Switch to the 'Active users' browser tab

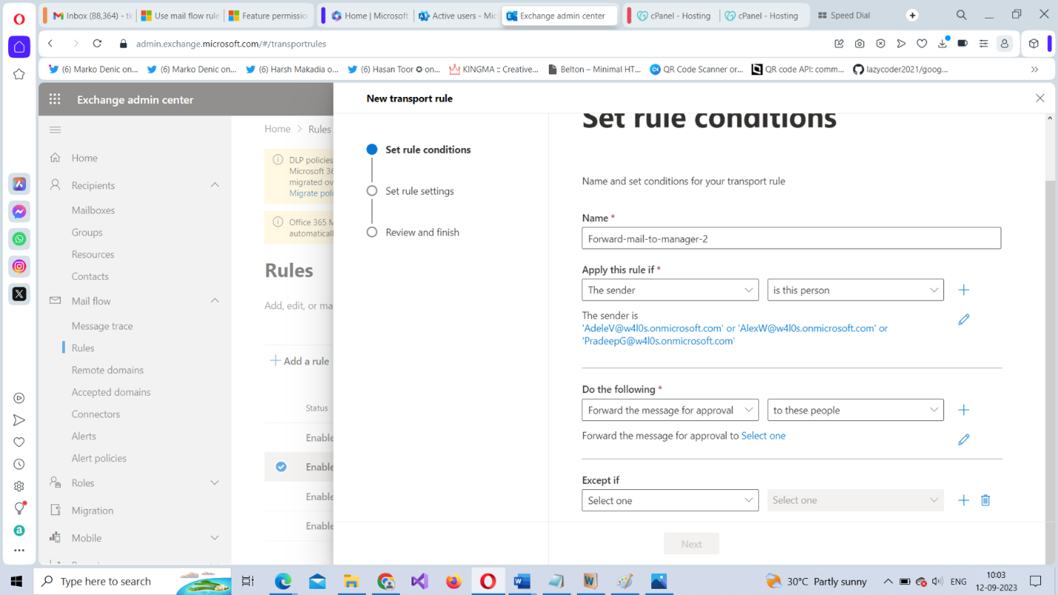[x=457, y=16]
